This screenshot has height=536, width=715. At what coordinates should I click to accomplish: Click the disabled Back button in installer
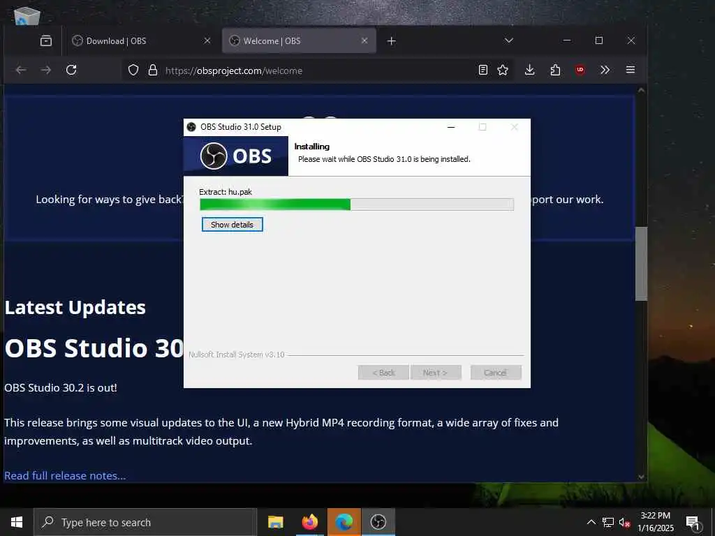click(383, 373)
